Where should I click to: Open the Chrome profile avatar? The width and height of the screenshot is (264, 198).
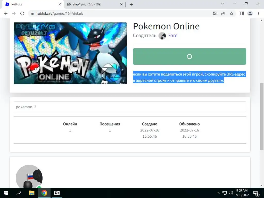[x=250, y=13]
